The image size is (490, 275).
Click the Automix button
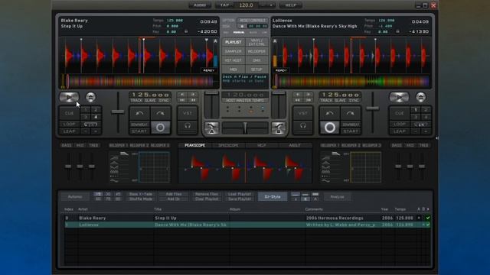pyautogui.click(x=75, y=197)
